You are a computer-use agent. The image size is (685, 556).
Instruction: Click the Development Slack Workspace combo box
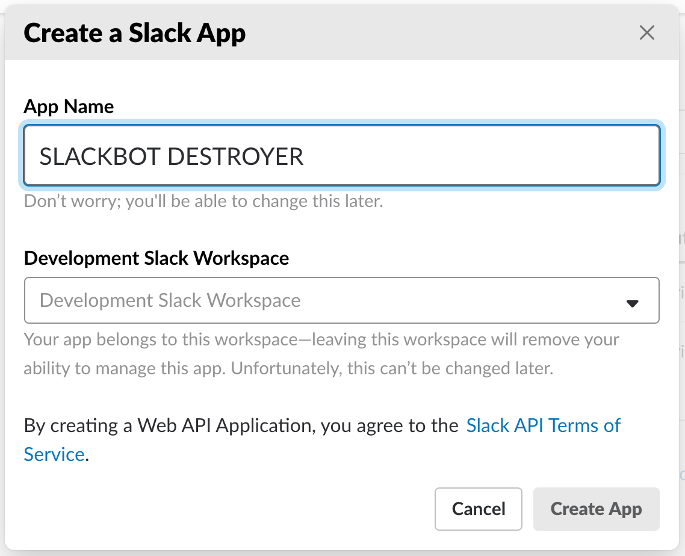(x=341, y=300)
